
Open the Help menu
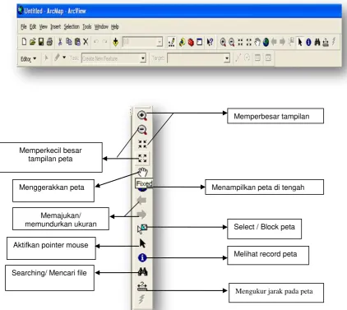[x=115, y=26]
